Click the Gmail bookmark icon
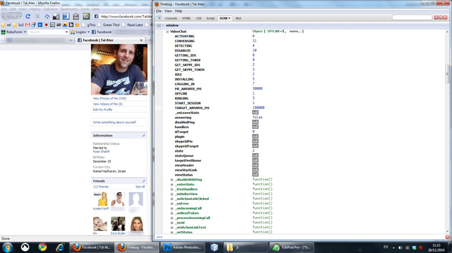Viewport: 452px width, 253px height. tap(27, 25)
